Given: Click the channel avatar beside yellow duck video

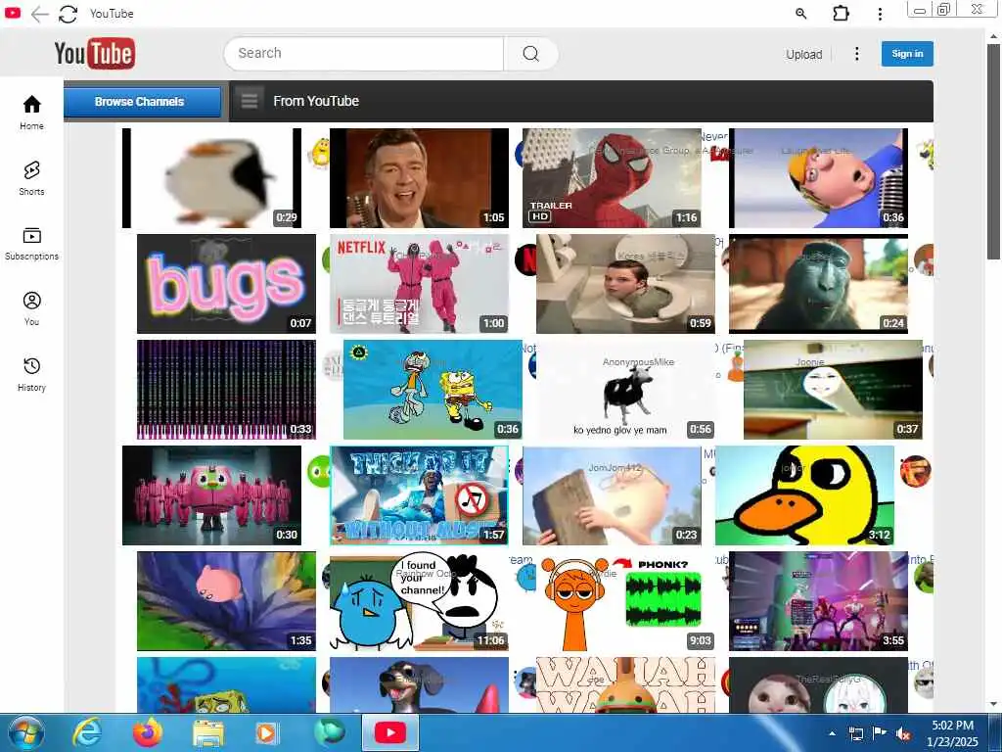Looking at the screenshot, I should point(915,471).
